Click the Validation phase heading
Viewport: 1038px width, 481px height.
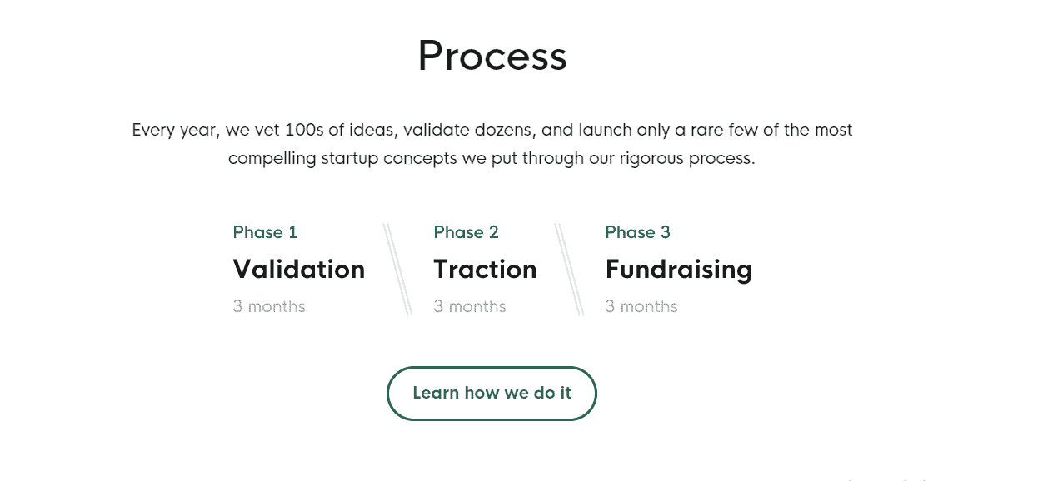pos(298,269)
